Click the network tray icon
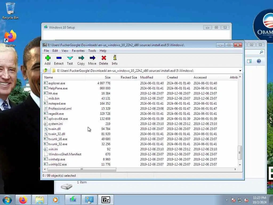Viewport: 273px width, 205px height. click(x=240, y=200)
